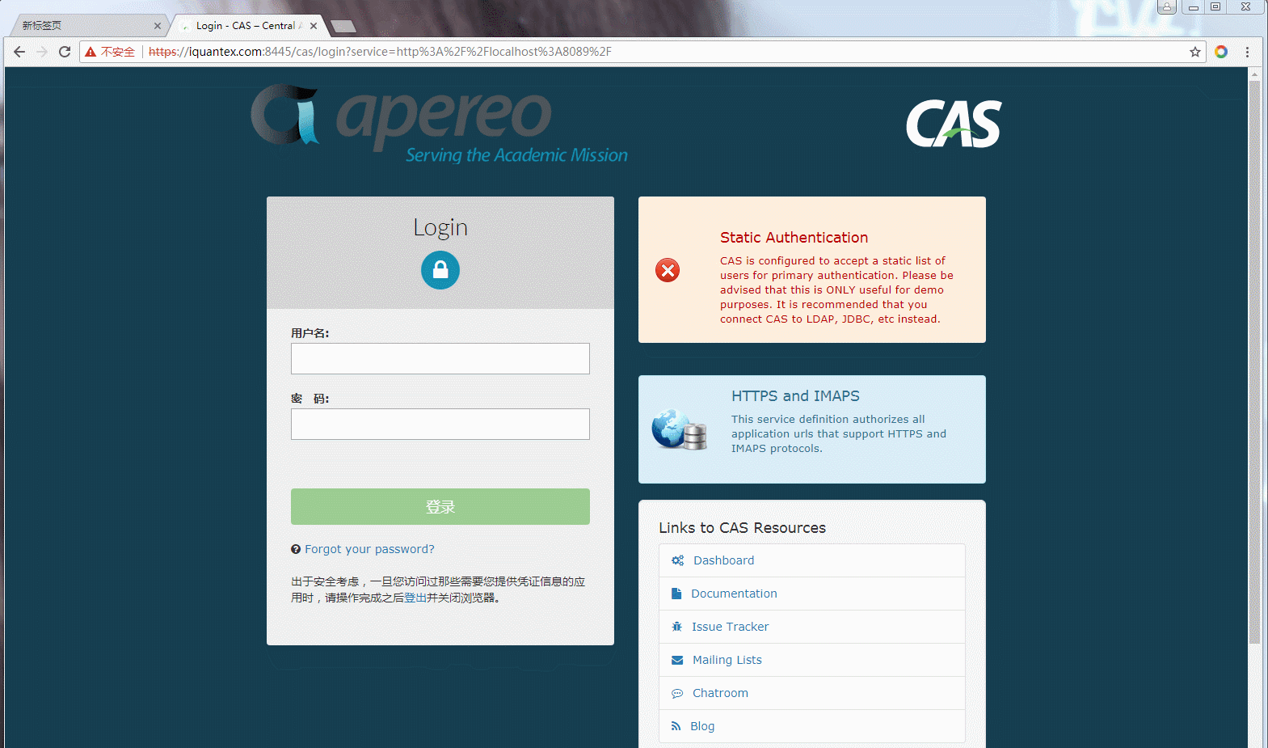
Task: Click the red error X icon
Action: [668, 270]
